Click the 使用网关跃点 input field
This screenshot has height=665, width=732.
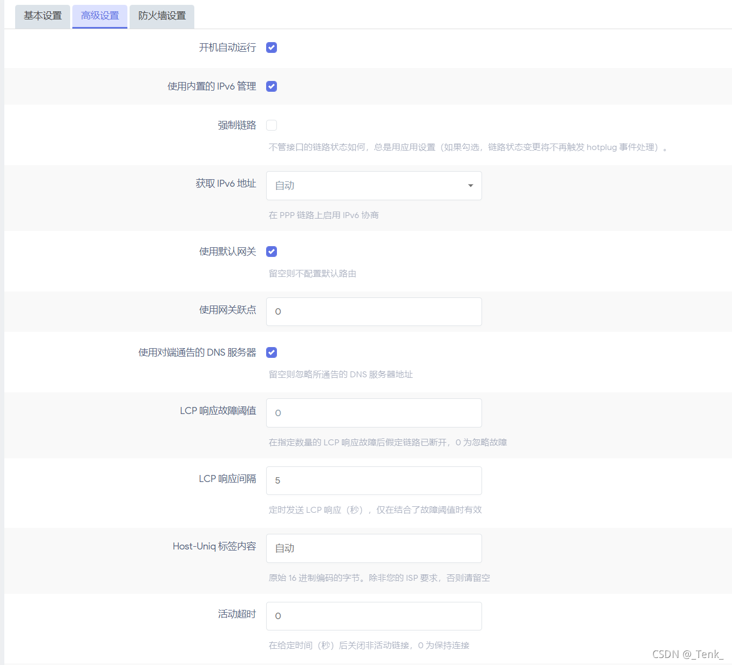374,311
